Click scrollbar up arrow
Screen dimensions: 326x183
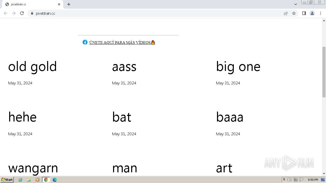click(324, 20)
